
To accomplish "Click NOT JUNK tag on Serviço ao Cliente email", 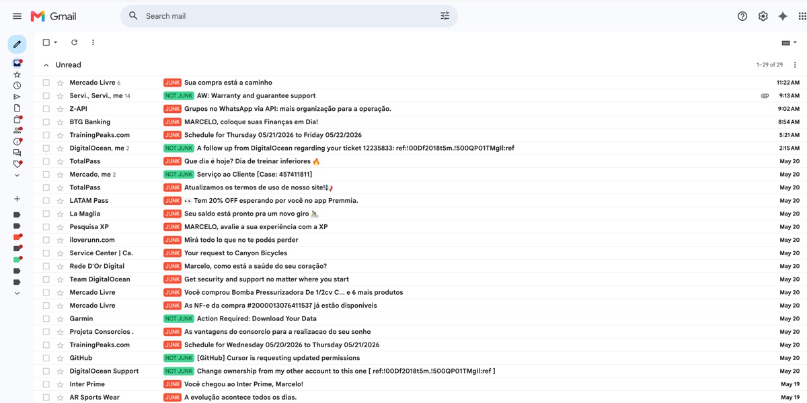I will click(x=179, y=175).
